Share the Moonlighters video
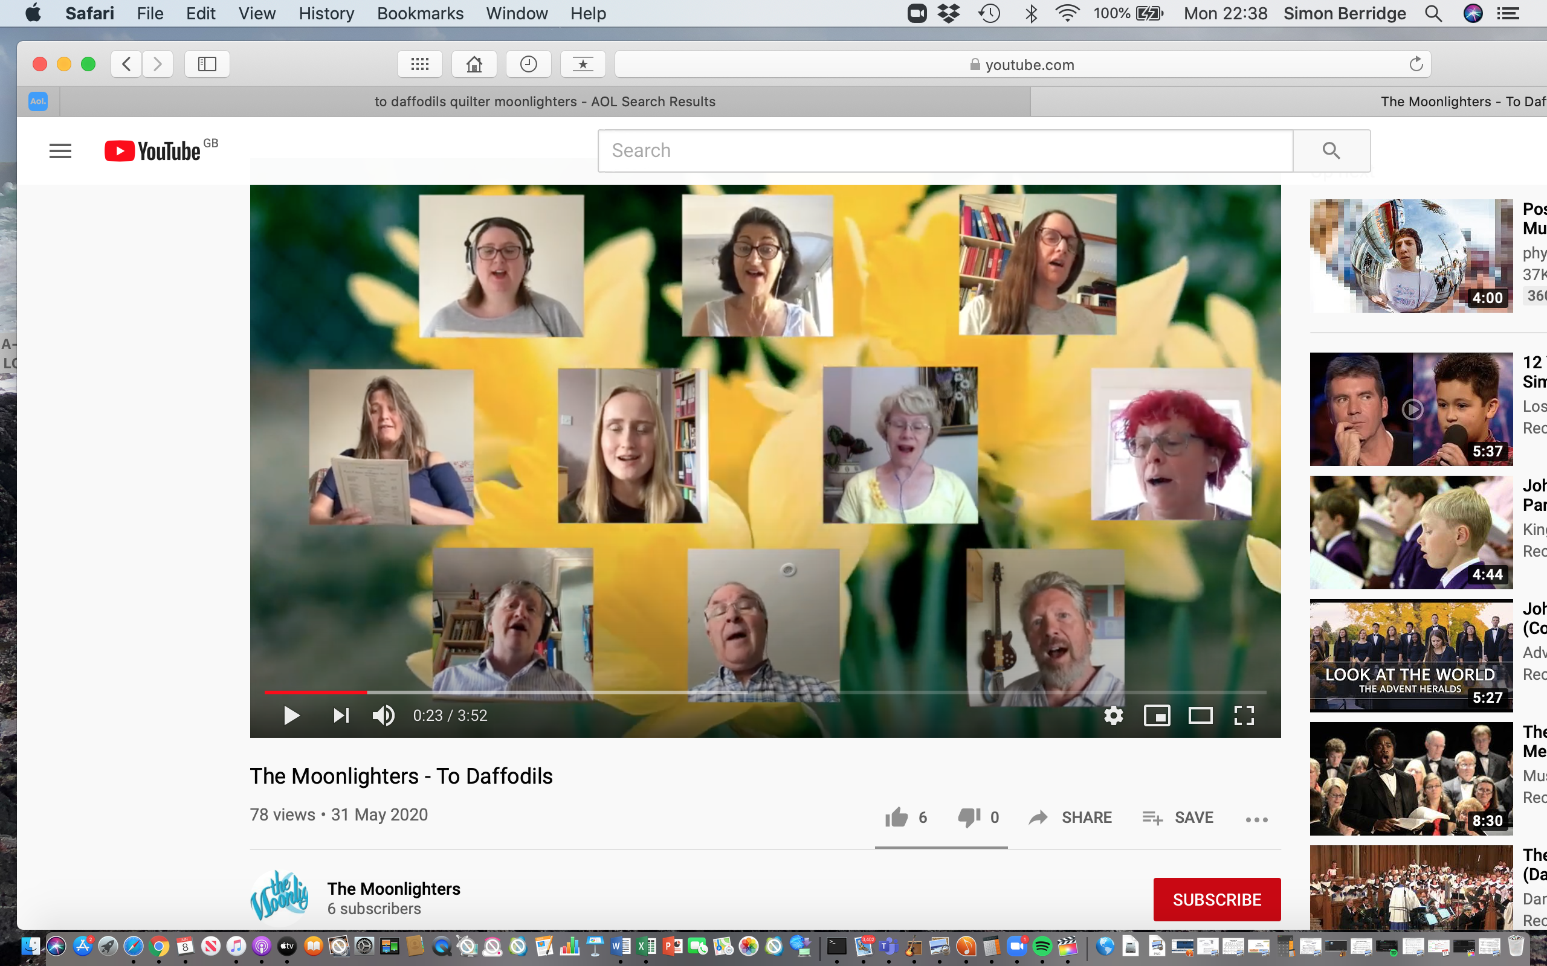The image size is (1547, 966). (1070, 817)
